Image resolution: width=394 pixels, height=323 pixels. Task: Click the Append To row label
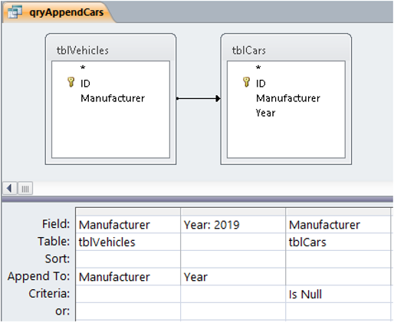[38, 276]
